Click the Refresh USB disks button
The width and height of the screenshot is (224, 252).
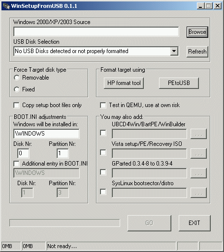click(x=197, y=52)
